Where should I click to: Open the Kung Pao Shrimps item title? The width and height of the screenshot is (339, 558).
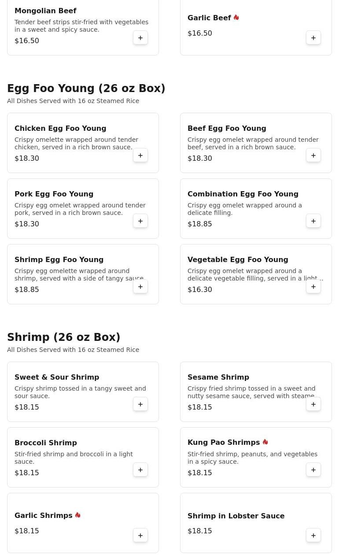[224, 442]
